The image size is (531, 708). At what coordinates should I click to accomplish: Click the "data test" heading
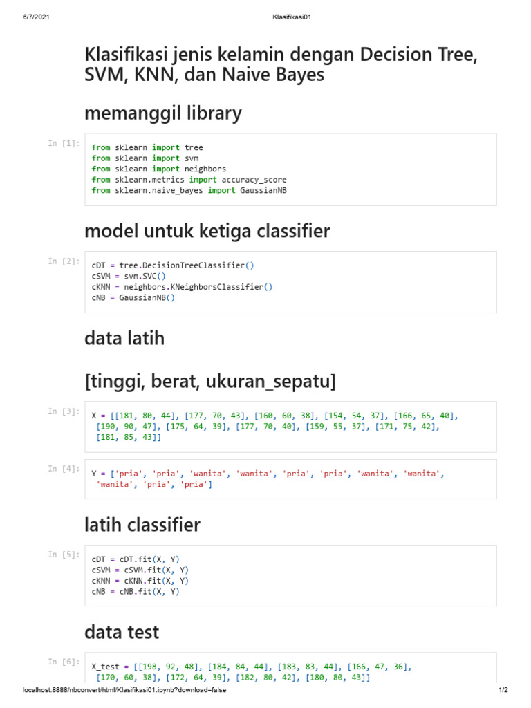122,632
